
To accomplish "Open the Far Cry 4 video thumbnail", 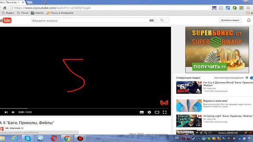I will (x=189, y=88).
